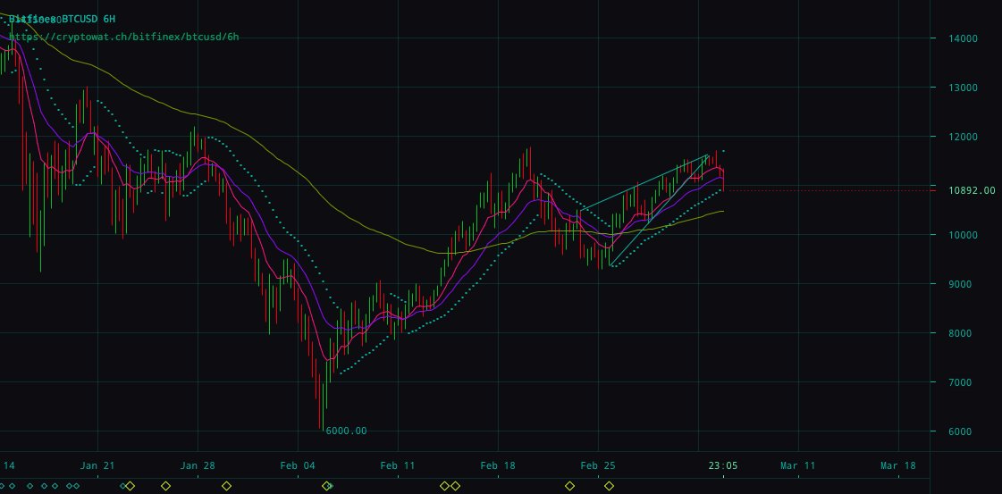1002x494 pixels.
Task: Click the 12000 price axis label
Action: pos(963,137)
